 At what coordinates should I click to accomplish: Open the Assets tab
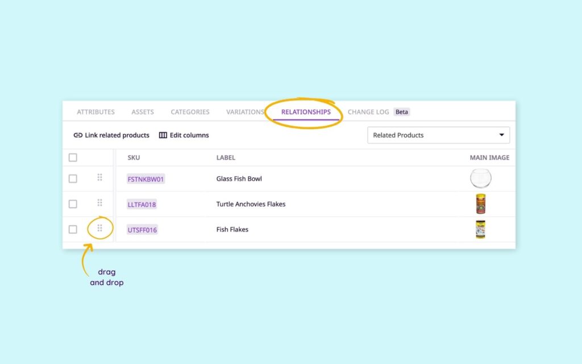pyautogui.click(x=143, y=112)
